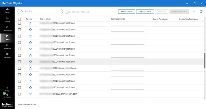Click destination email field for t22020 row
This screenshot has width=206, height=109.
tap(128, 68)
